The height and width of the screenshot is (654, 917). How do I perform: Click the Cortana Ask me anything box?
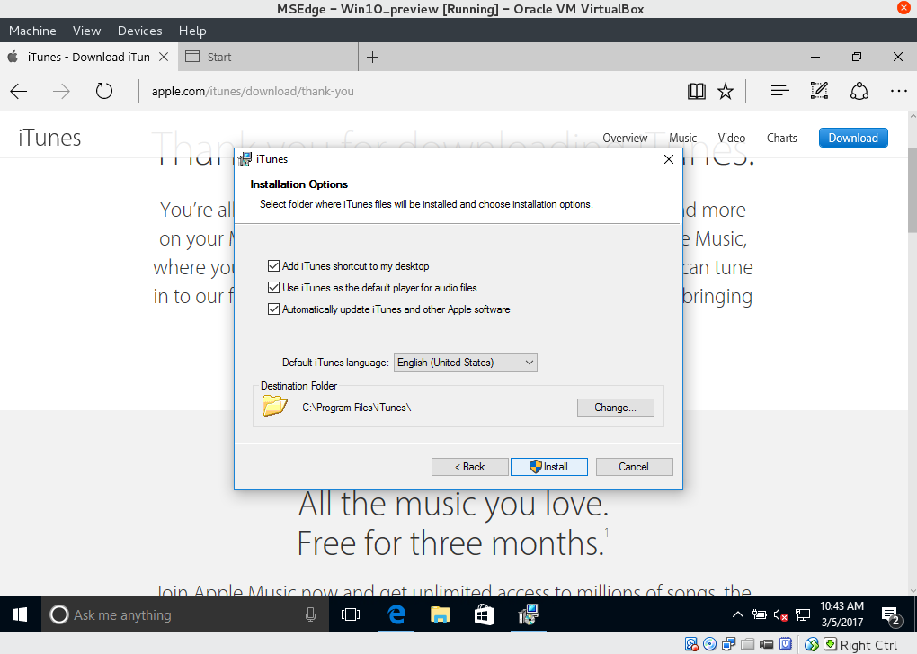tap(186, 614)
